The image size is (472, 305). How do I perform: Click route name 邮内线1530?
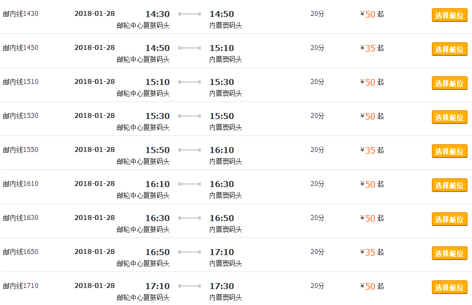pyautogui.click(x=20, y=116)
